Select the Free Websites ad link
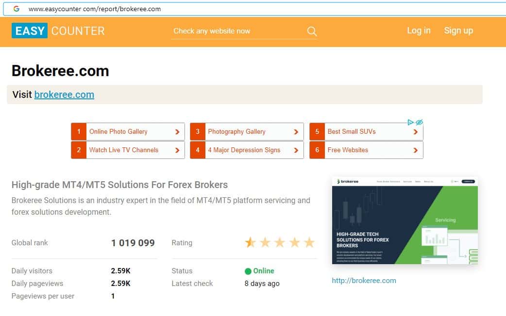 click(348, 150)
